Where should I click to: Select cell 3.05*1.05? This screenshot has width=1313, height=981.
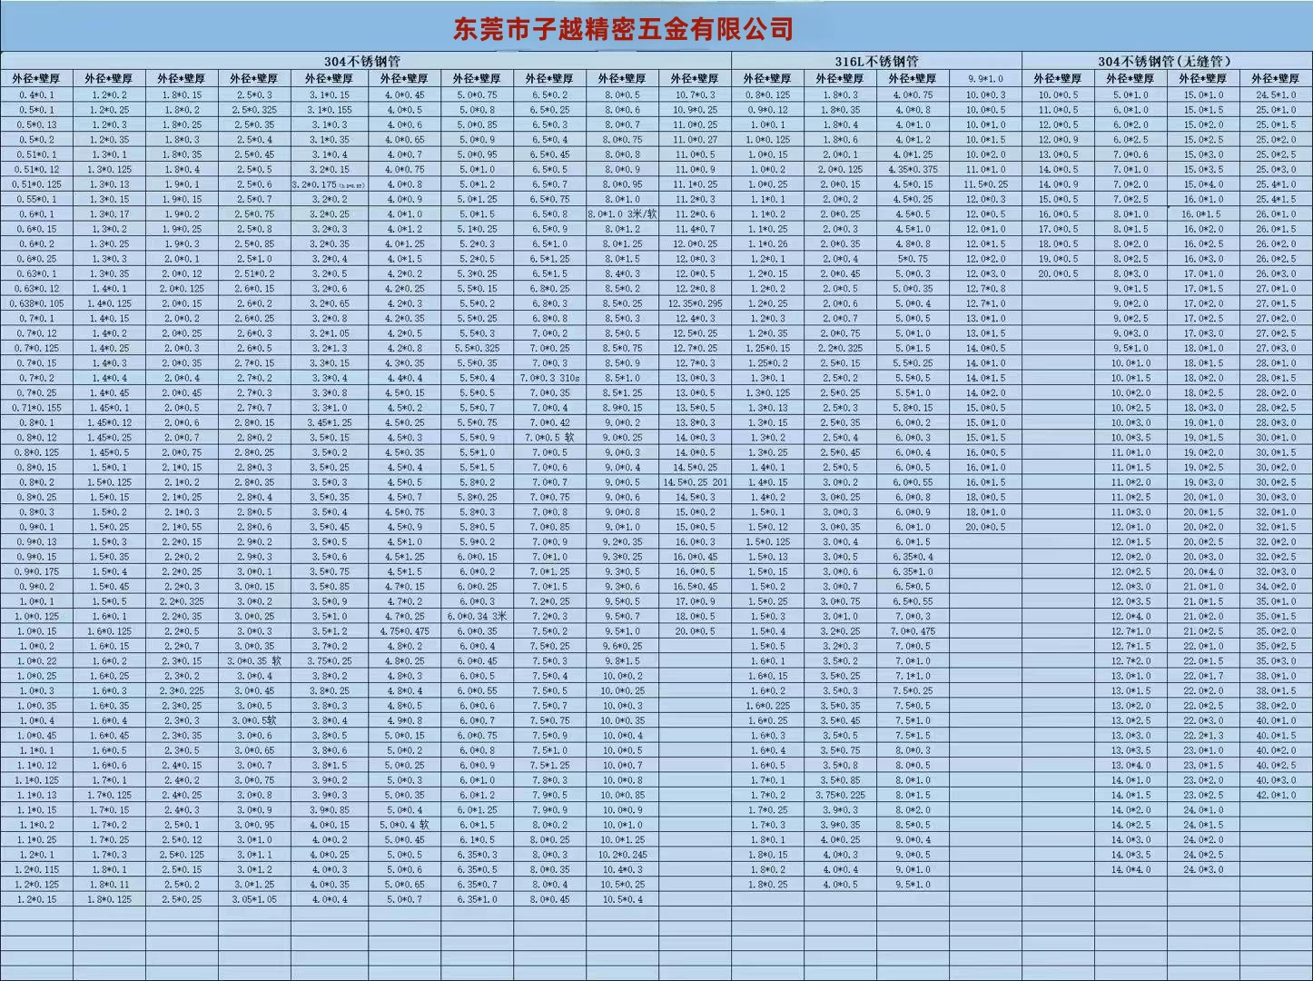point(254,899)
